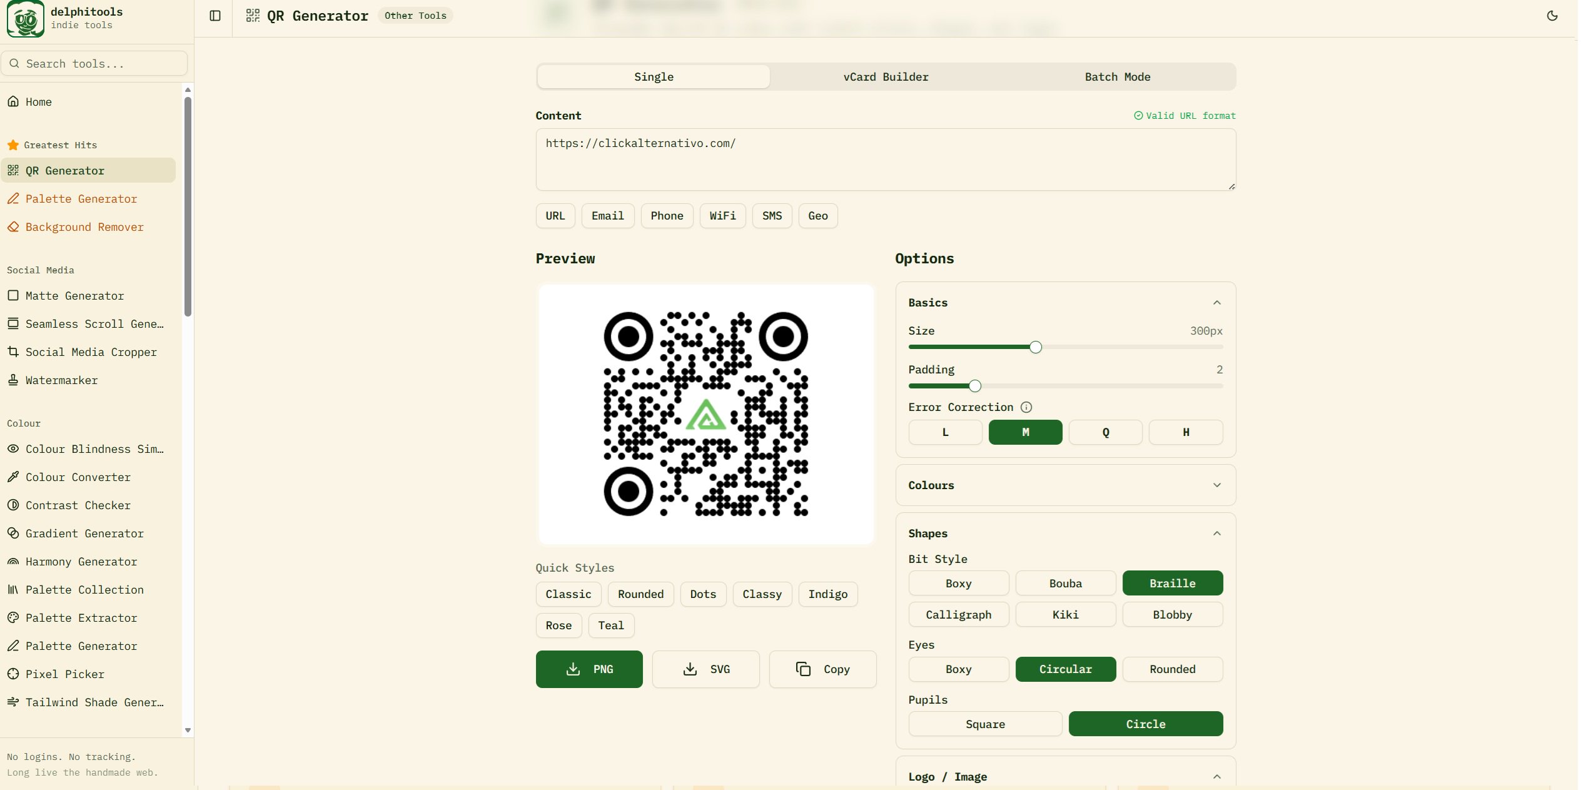Click the Tailwind Shade Generator icon
Image resolution: width=1581 pixels, height=790 pixels.
[x=13, y=702]
